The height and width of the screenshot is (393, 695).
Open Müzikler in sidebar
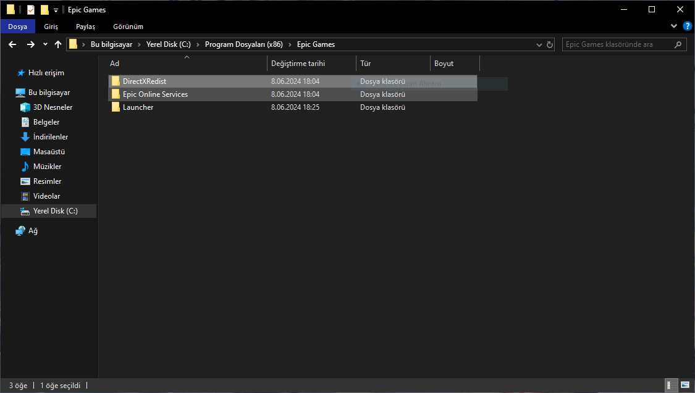tap(47, 167)
